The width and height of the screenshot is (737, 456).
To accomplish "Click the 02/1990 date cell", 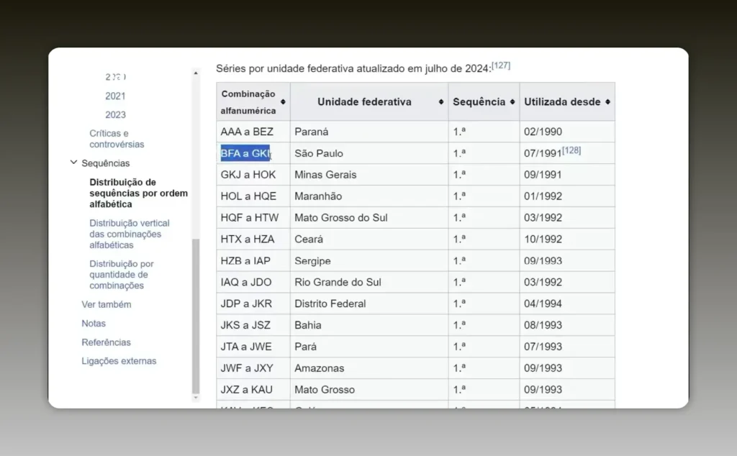I will 567,132.
